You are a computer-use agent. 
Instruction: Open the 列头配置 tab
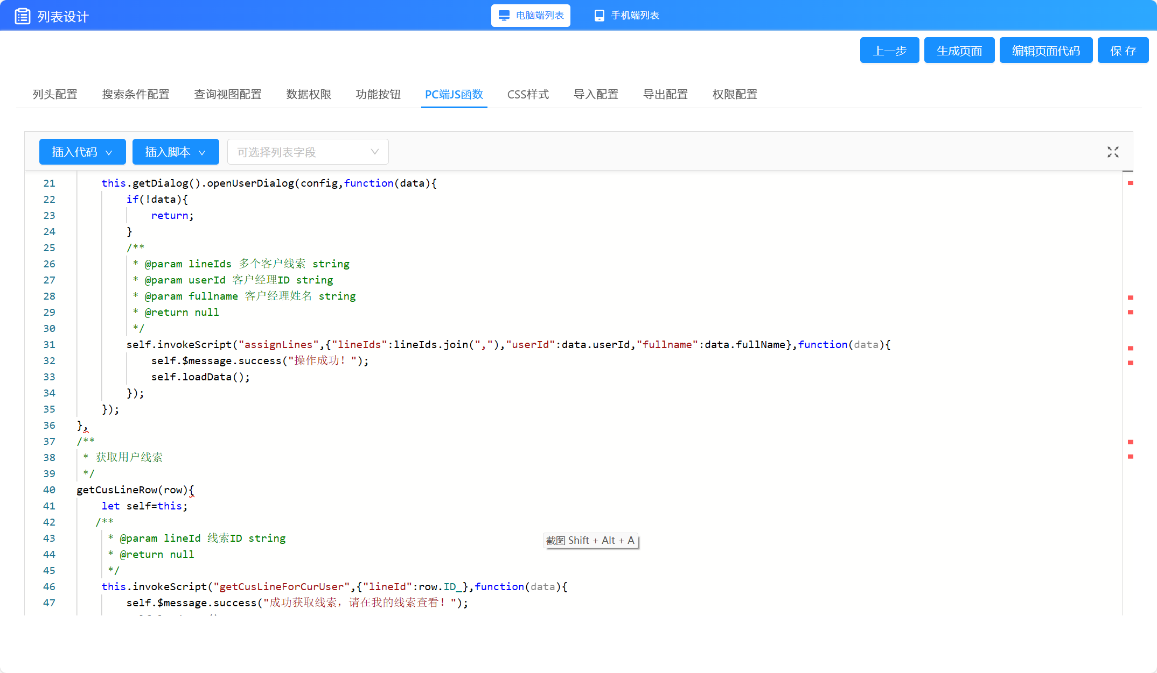click(x=55, y=94)
